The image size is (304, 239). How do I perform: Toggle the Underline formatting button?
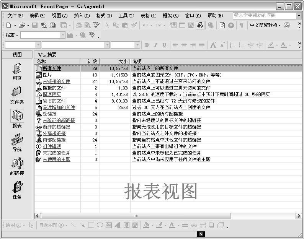(164, 45)
